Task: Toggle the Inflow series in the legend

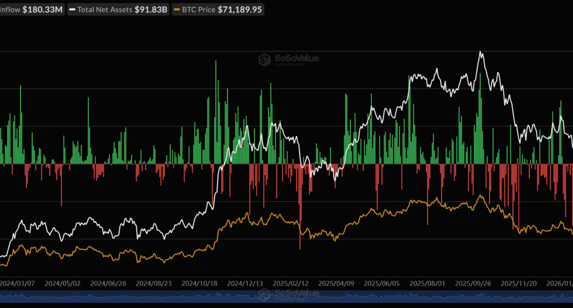Action: click(x=31, y=10)
